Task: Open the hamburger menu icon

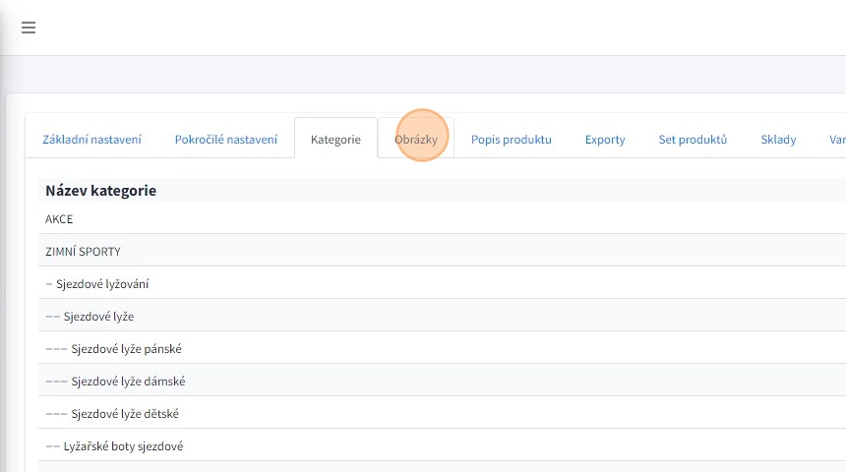Action: [x=29, y=28]
